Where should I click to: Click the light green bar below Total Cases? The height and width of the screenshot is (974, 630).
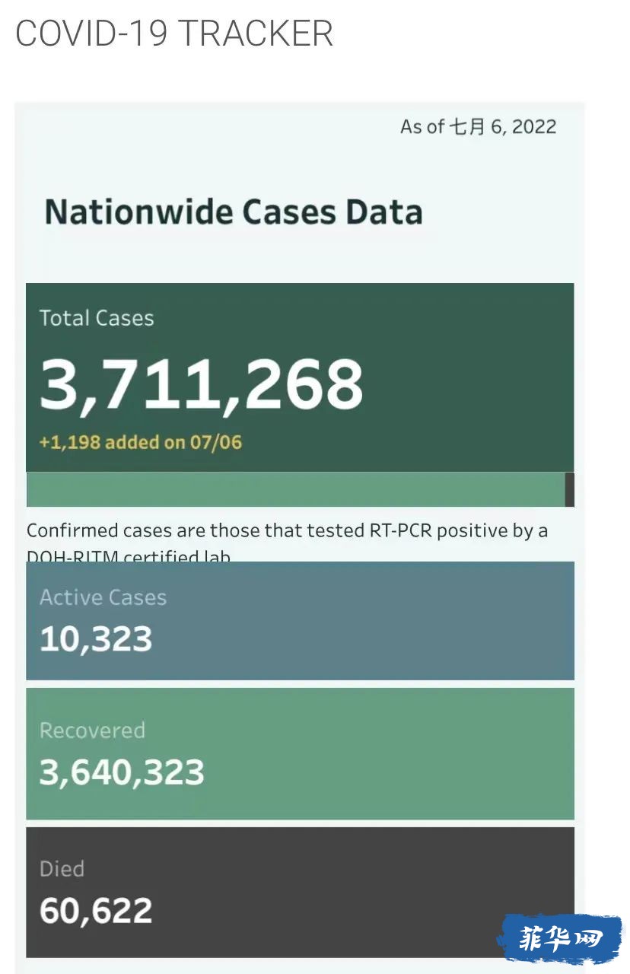(x=295, y=489)
